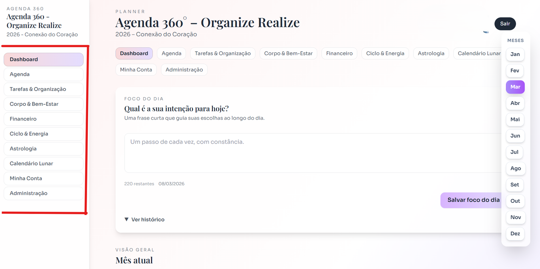Click the Qual é a sua intenção heading
This screenshot has height=269, width=540.
(177, 109)
